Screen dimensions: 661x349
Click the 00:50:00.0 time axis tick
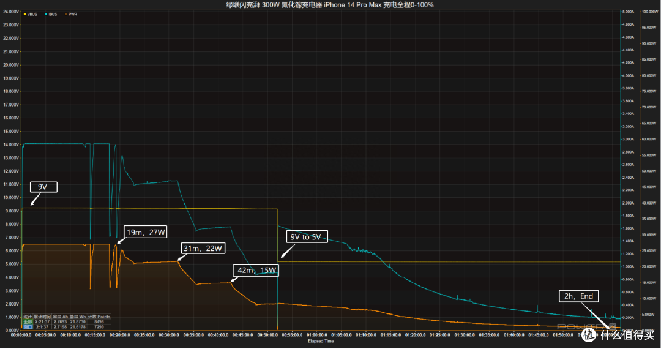267,335
